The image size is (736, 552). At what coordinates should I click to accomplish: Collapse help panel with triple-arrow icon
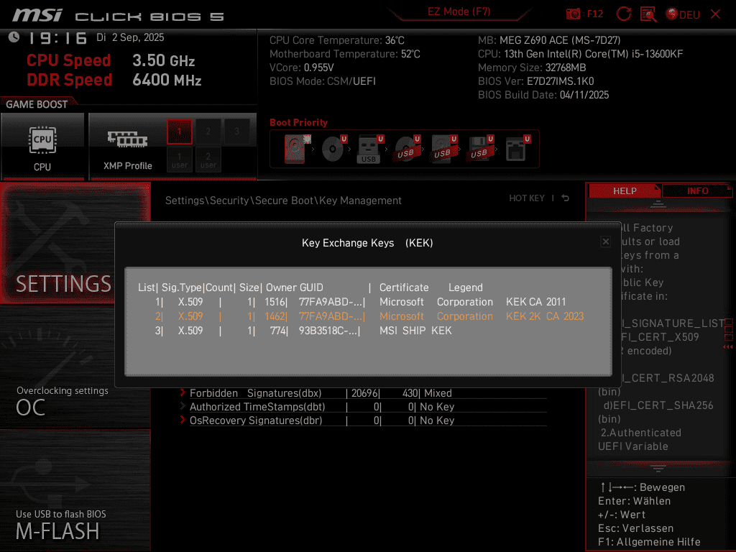click(x=727, y=347)
